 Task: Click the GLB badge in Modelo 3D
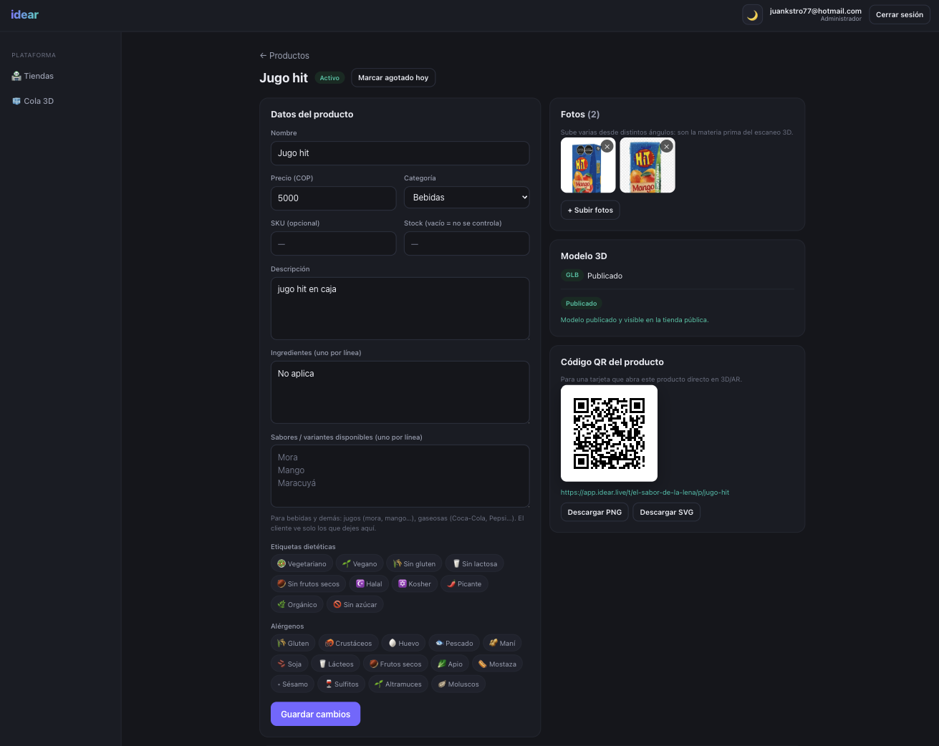coord(572,275)
